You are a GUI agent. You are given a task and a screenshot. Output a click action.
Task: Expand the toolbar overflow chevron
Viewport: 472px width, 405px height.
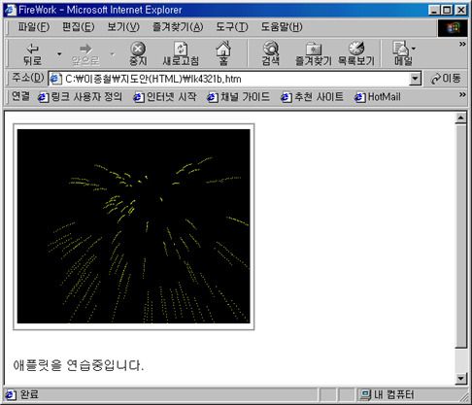point(462,44)
